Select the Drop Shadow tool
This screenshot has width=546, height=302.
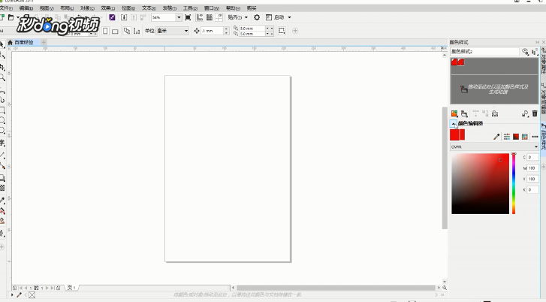[x=2, y=178]
